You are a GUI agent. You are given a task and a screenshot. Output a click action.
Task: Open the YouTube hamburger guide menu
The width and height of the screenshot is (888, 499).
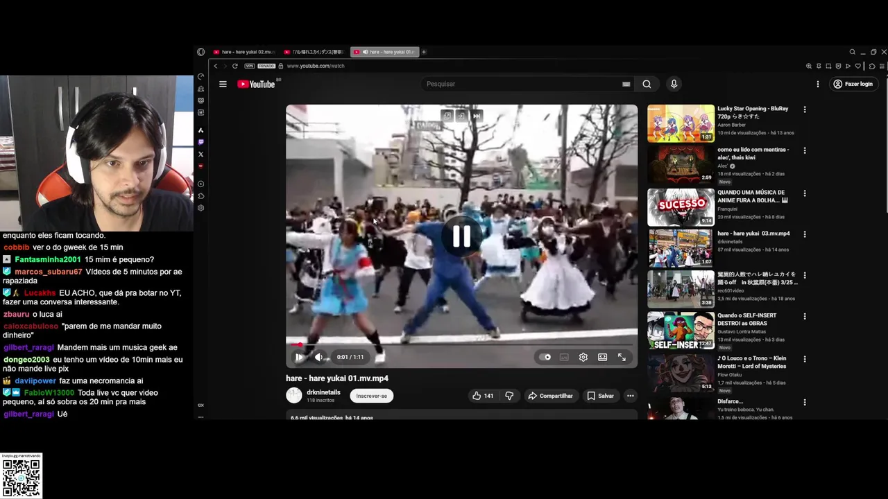click(x=223, y=84)
